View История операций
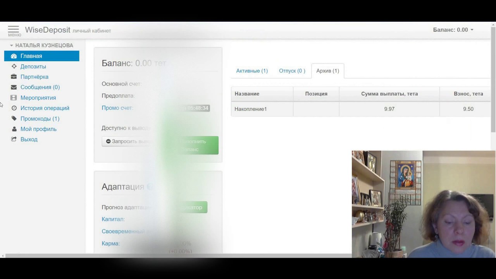This screenshot has height=279, width=496. click(x=45, y=108)
